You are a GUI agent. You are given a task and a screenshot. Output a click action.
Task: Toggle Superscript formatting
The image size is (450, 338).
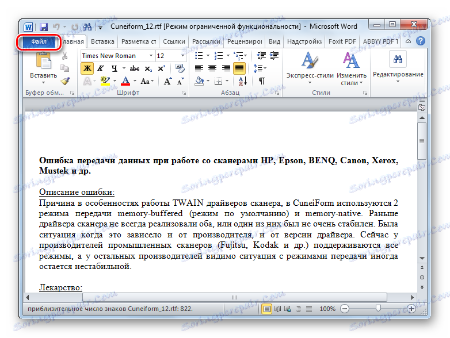[161, 68]
